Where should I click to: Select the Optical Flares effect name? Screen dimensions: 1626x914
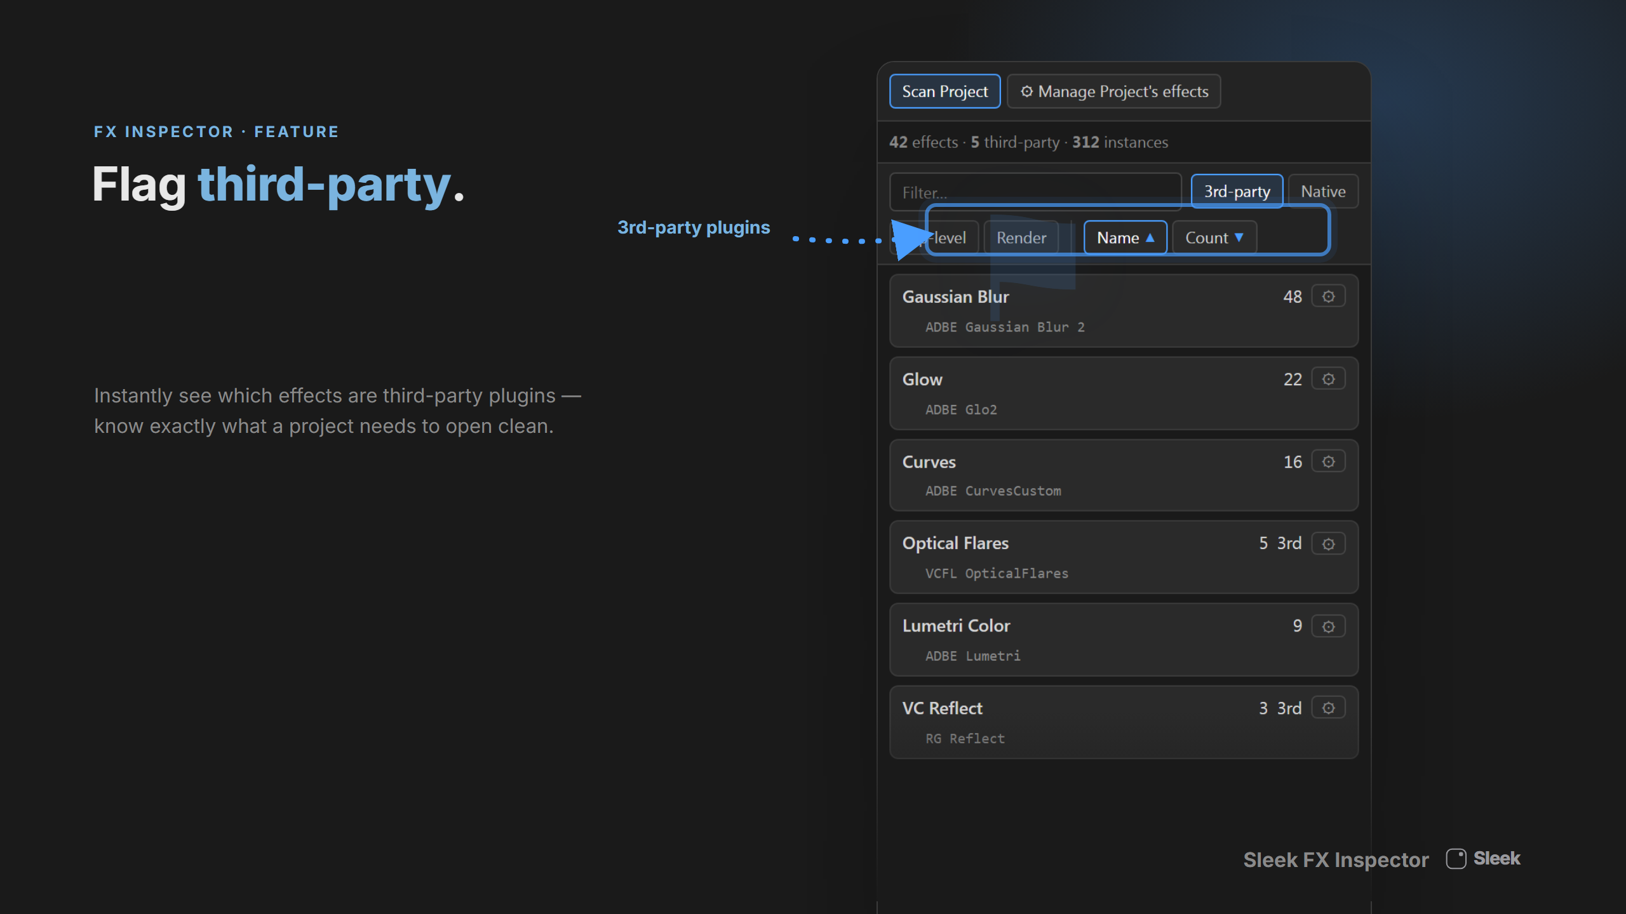955,543
